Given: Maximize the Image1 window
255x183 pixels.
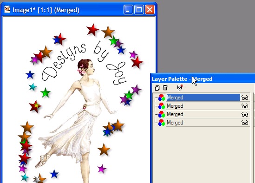Looking at the screenshot, I should (139, 9).
